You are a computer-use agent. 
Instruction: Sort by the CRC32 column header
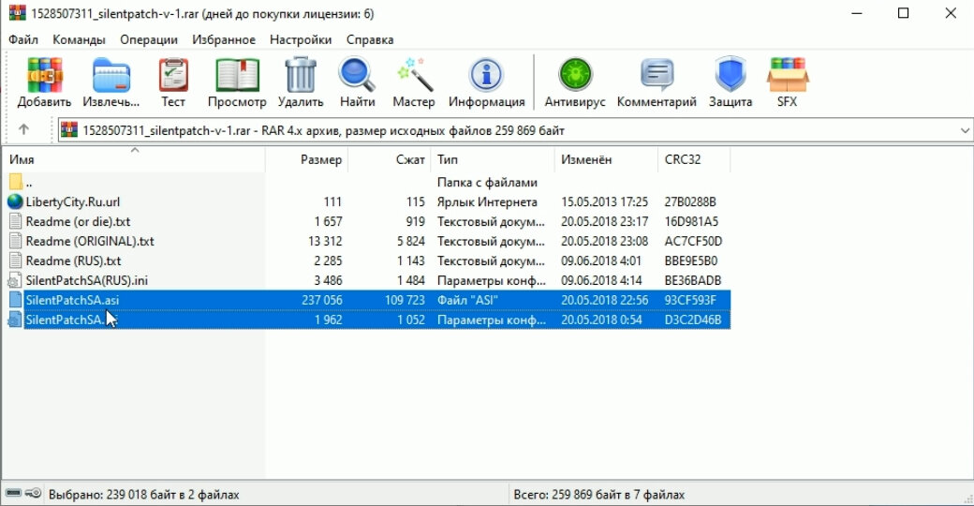[x=694, y=159]
